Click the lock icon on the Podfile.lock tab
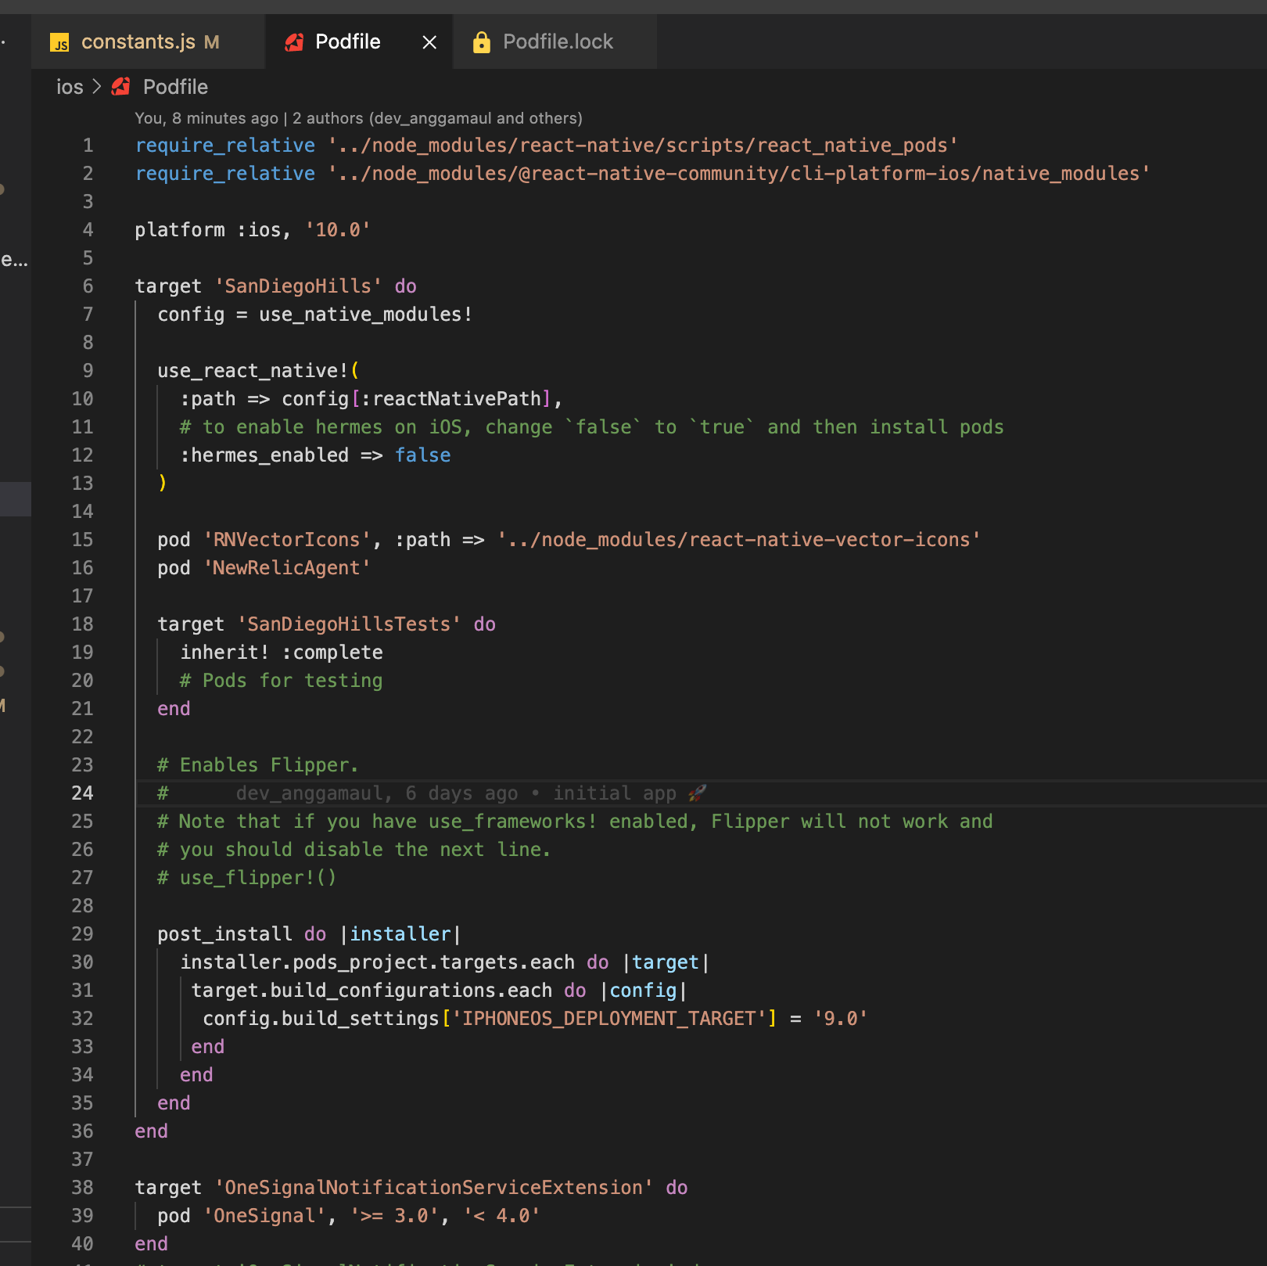Viewport: 1267px width, 1266px height. click(481, 41)
